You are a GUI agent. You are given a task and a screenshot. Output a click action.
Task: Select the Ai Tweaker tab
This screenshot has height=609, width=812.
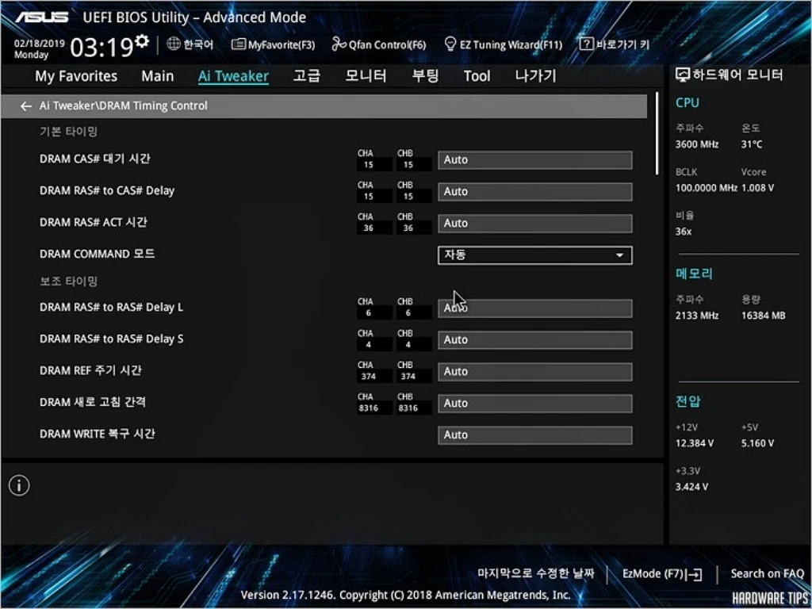point(233,76)
